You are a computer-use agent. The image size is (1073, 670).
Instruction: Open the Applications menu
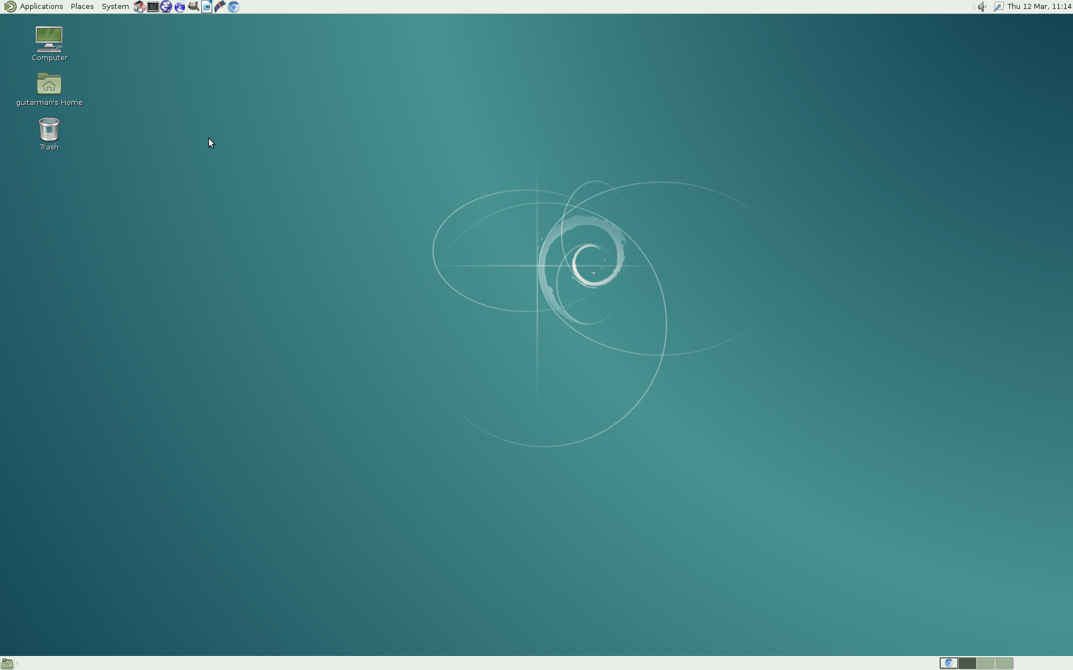coord(41,7)
